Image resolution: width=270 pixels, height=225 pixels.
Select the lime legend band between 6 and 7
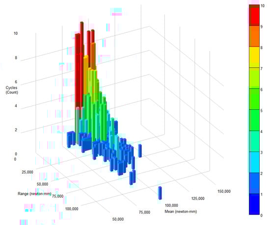(x=254, y=78)
